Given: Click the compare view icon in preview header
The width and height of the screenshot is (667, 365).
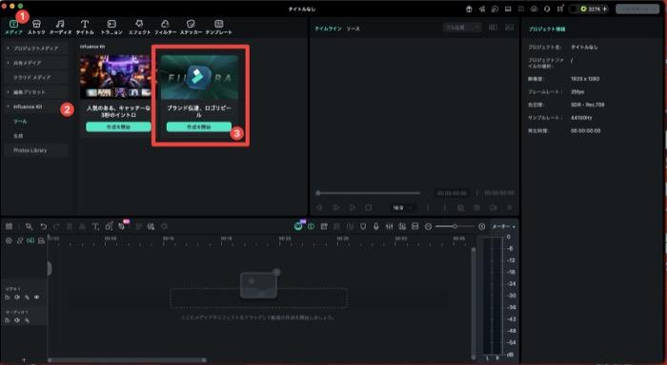Looking at the screenshot, I should (x=493, y=28).
